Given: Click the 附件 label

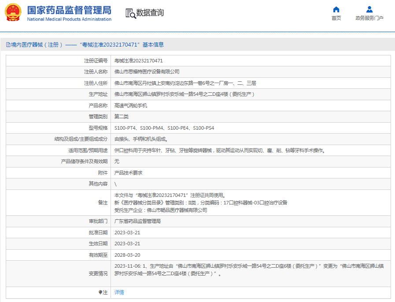Looking at the screenshot, I should pos(103,173).
